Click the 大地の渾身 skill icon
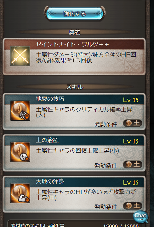The width and height of the screenshot is (154, 227). pos(20,193)
